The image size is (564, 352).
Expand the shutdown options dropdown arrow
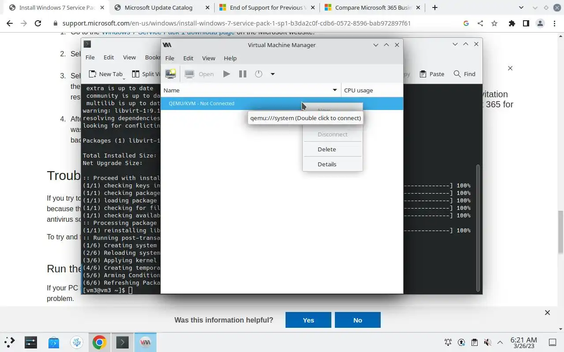(x=273, y=74)
